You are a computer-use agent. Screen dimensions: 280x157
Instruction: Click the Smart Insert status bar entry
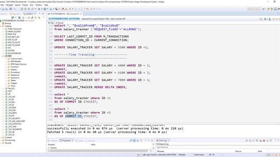[199, 155]
